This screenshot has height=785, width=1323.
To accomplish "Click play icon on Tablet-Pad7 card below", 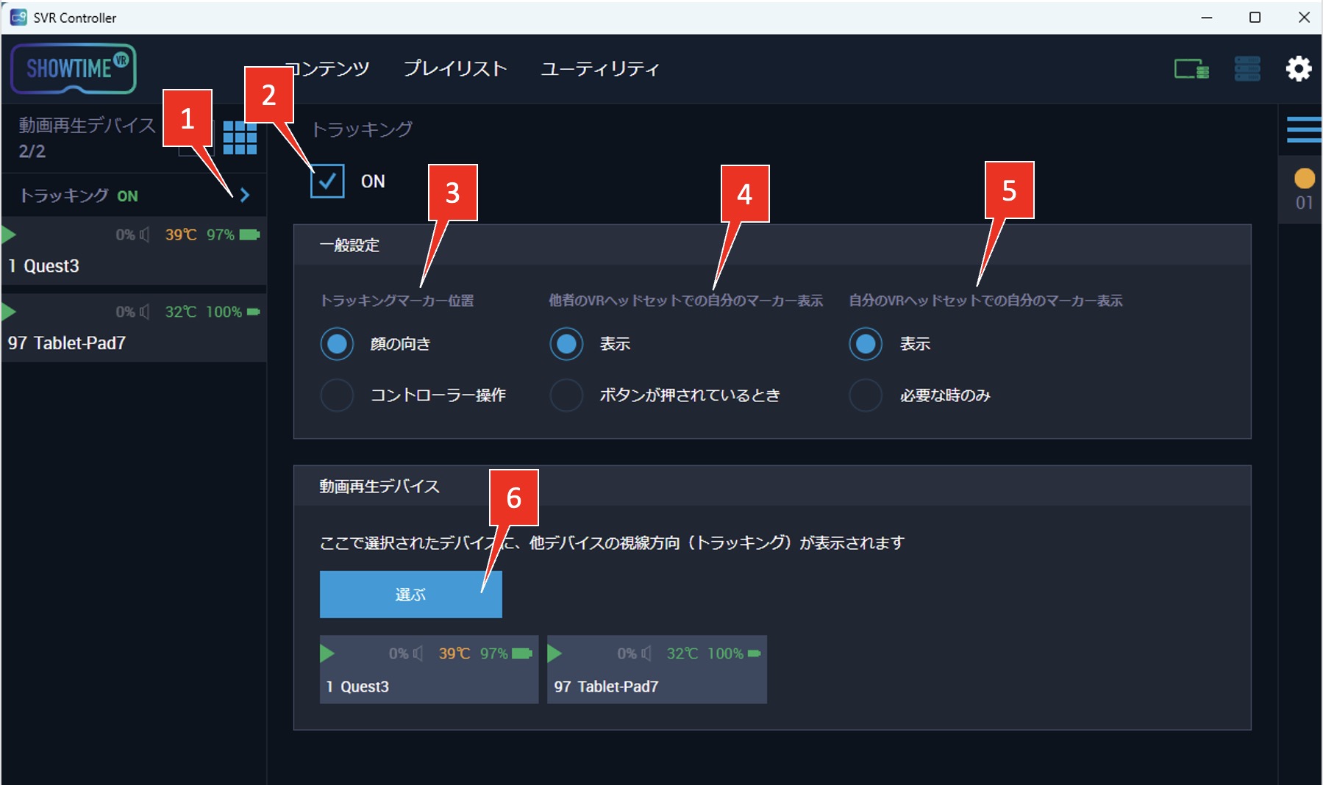I will point(554,653).
